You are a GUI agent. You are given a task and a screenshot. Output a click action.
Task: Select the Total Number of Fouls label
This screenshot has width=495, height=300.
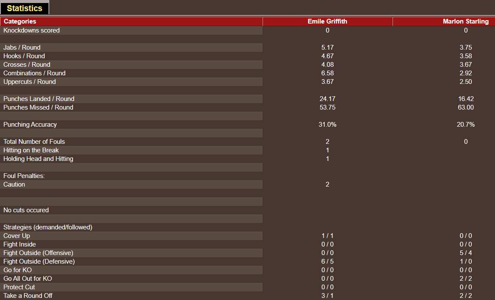click(x=34, y=142)
